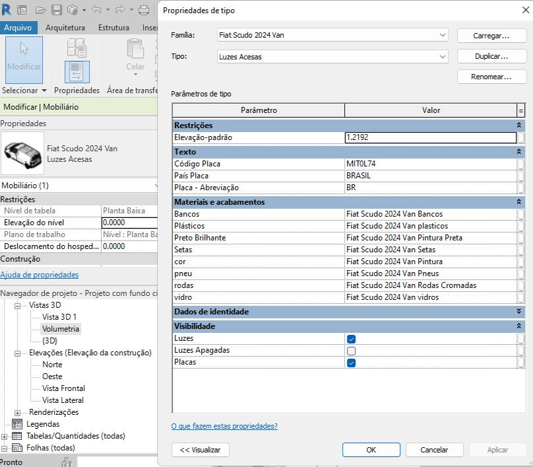
Task: Open the synchronize dropdown arrow
Action: click(84, 10)
